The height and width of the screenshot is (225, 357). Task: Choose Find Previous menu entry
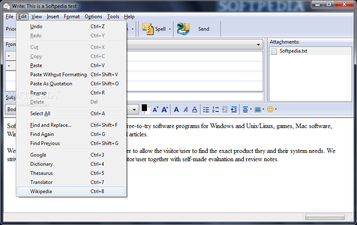click(71, 143)
